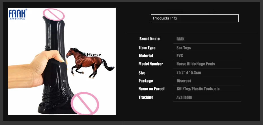
Task: Select the Tracking label
Action: pos(146,97)
